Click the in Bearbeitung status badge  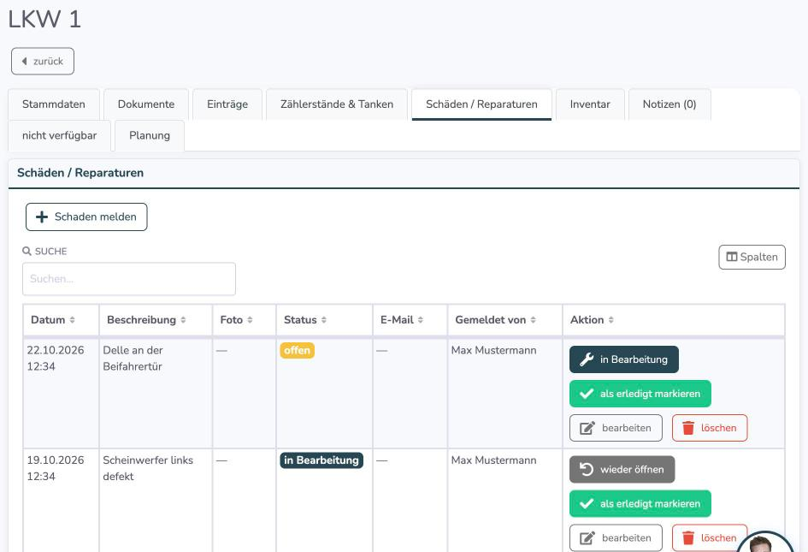coord(321,460)
